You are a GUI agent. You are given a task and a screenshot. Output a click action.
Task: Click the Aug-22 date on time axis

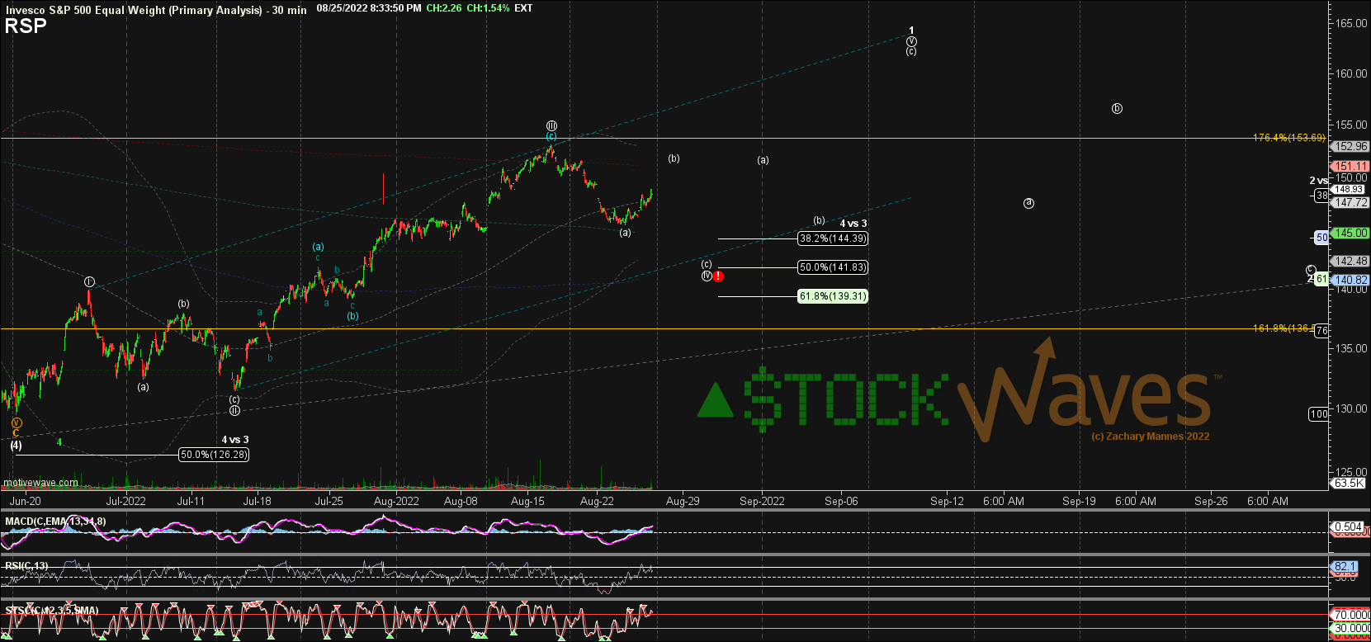point(597,501)
